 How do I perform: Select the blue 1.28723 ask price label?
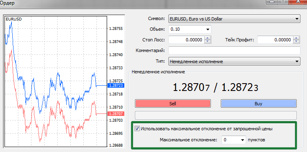tap(116, 86)
